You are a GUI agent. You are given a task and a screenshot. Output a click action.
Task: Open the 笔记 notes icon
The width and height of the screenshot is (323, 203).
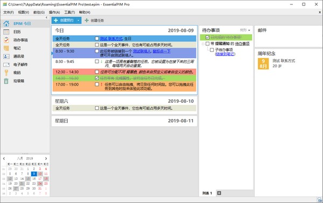6,48
